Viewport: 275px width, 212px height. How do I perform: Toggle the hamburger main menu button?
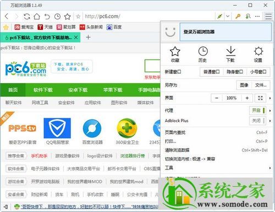tap(268, 17)
